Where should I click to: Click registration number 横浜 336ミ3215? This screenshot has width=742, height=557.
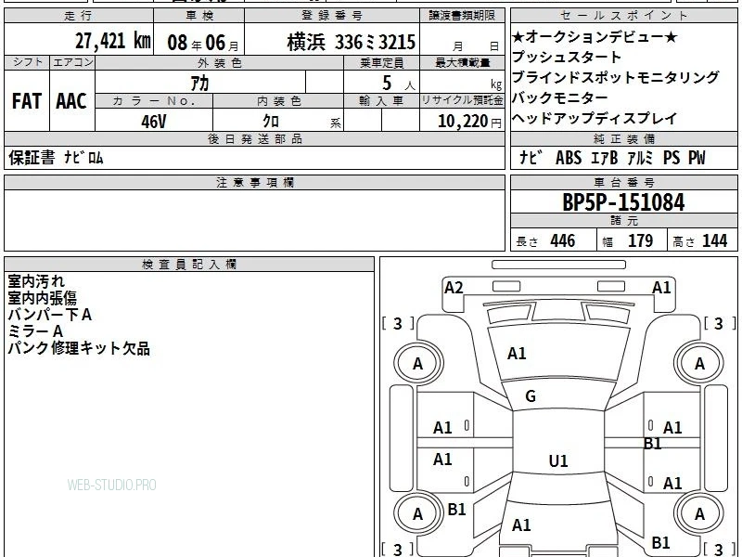coord(352,42)
